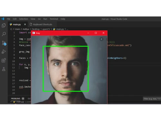Click the 'cascade.xml' string text

(x=122, y=45)
